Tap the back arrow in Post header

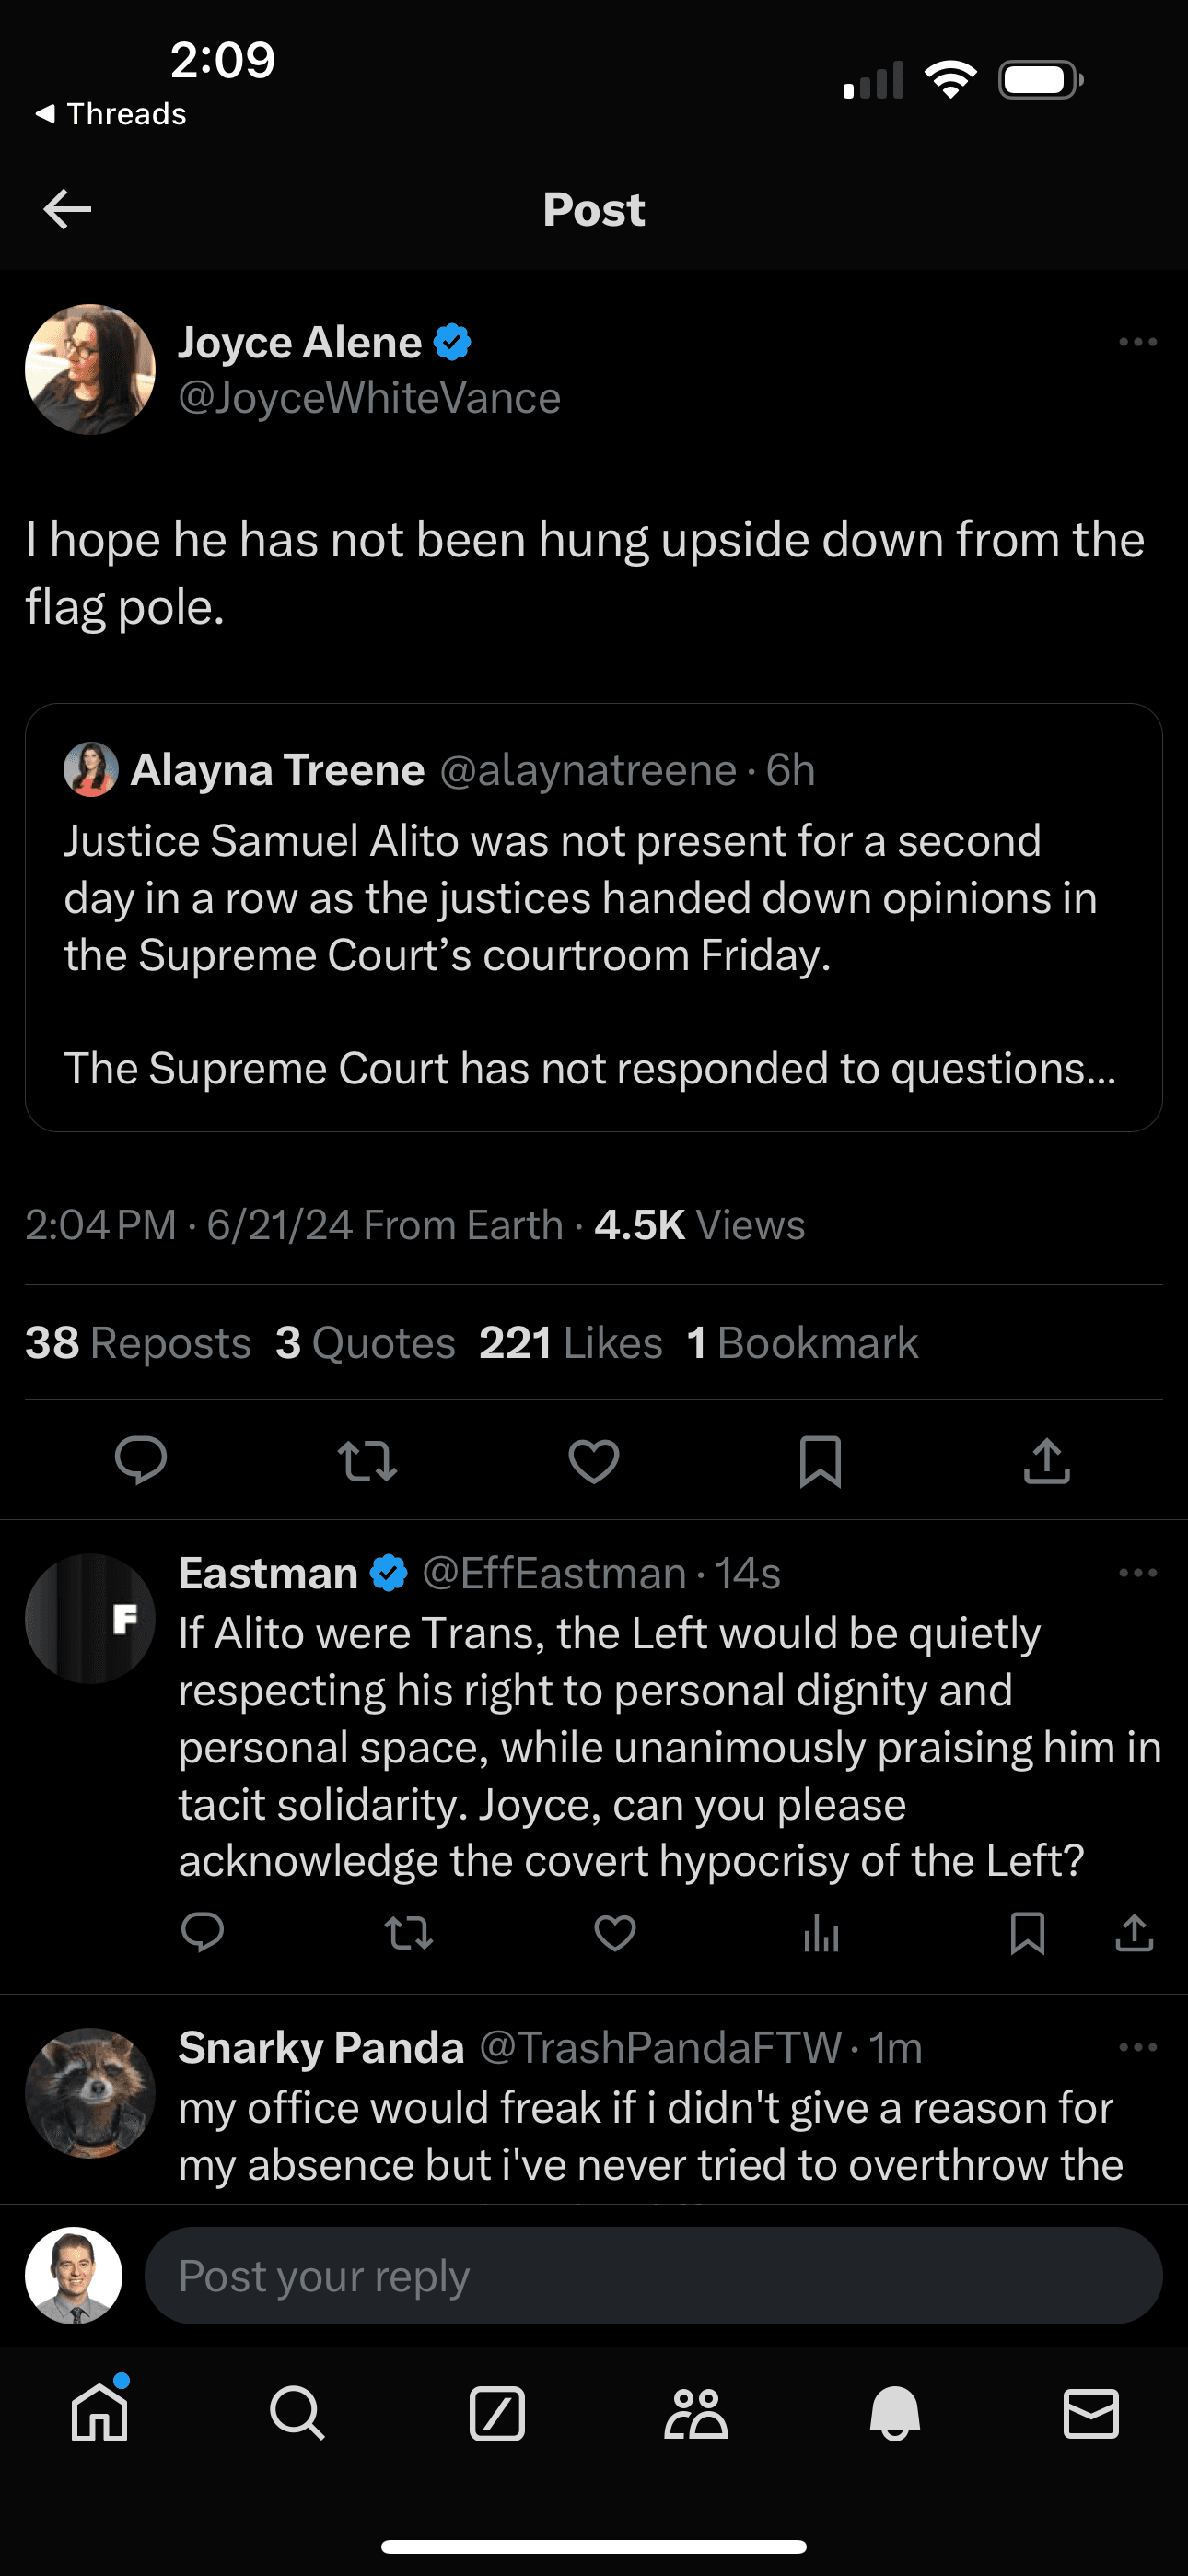click(68, 209)
